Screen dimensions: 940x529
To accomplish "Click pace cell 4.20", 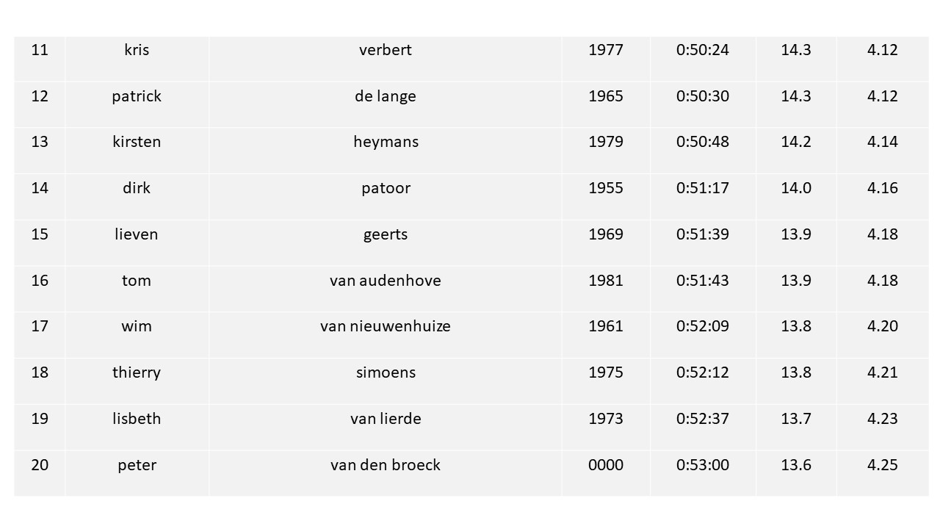I will tap(883, 335).
